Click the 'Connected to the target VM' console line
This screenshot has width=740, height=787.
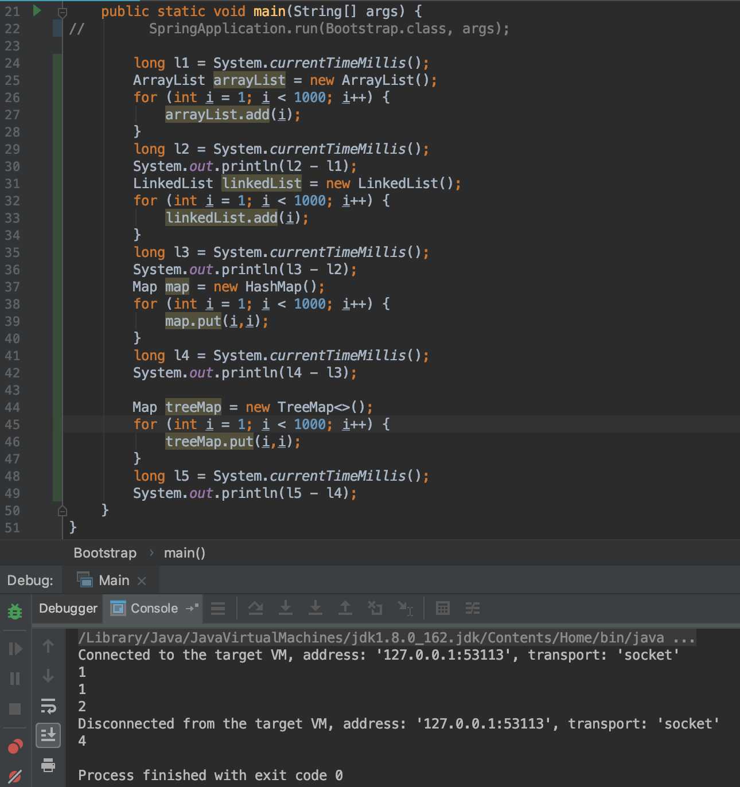tap(379, 655)
